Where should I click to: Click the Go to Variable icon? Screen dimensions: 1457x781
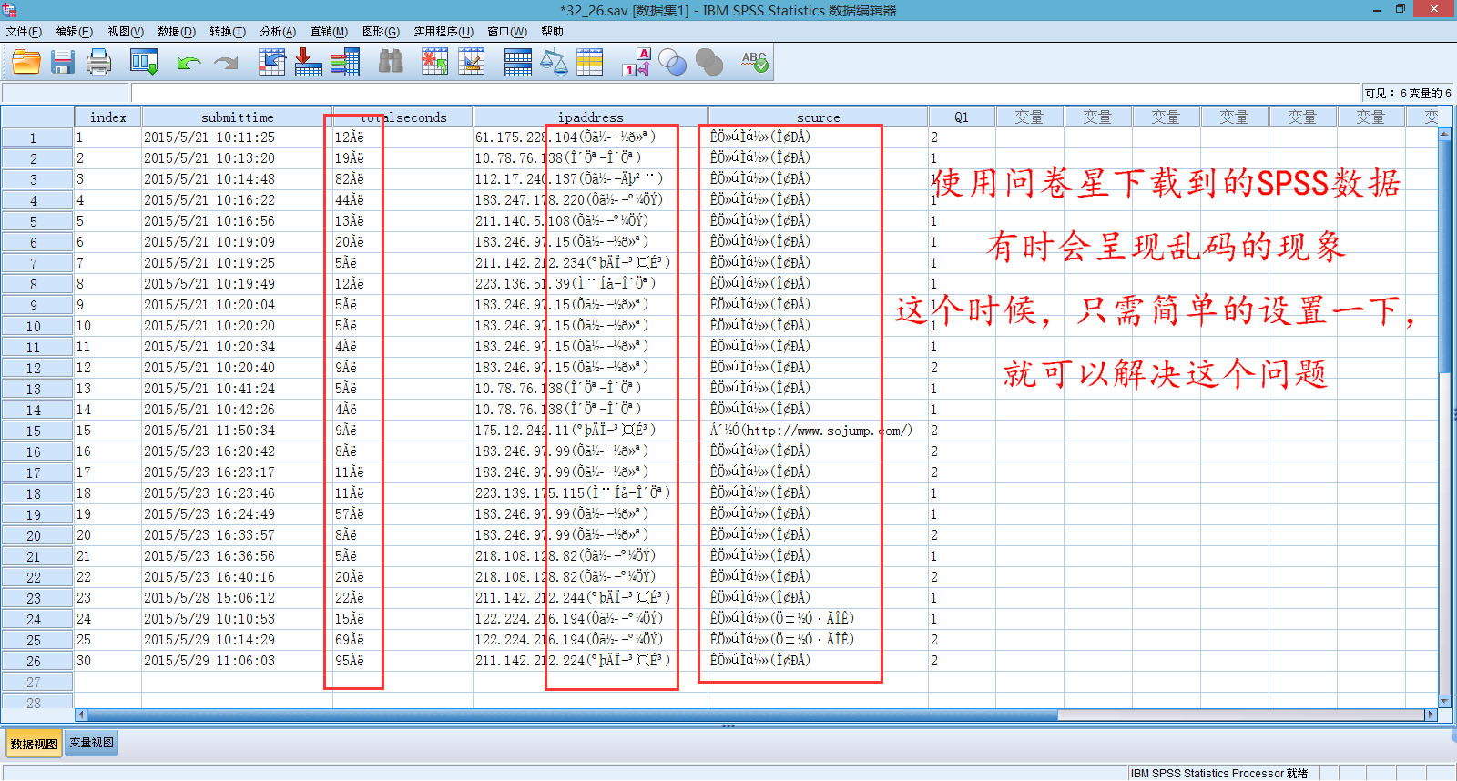click(x=309, y=62)
